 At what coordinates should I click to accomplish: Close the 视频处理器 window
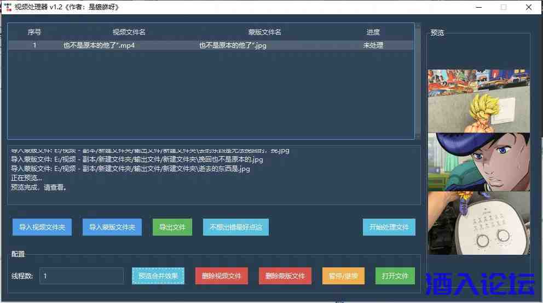coord(529,7)
